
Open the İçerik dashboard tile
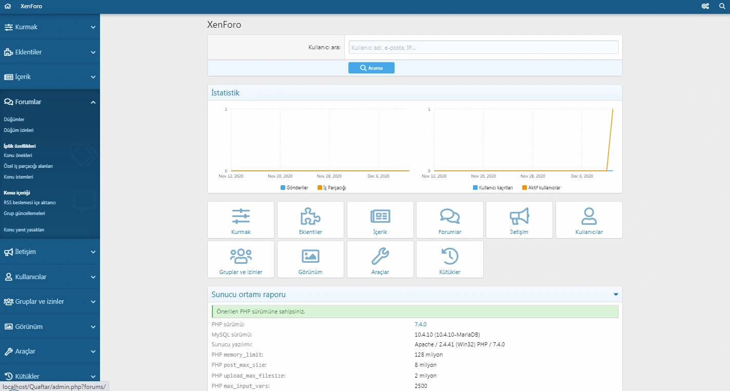pos(380,220)
